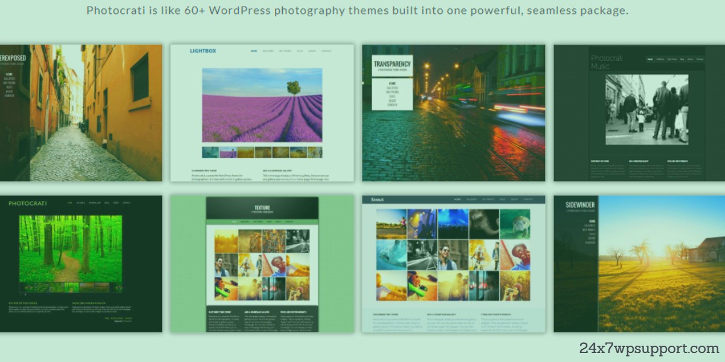Click the TEXTURE header title
The width and height of the screenshot is (725, 362).
262,208
